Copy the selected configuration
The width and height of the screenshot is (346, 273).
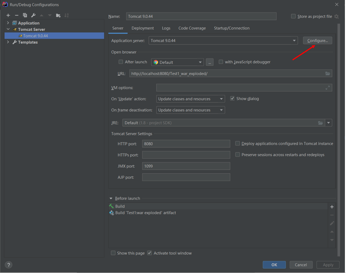(25, 15)
